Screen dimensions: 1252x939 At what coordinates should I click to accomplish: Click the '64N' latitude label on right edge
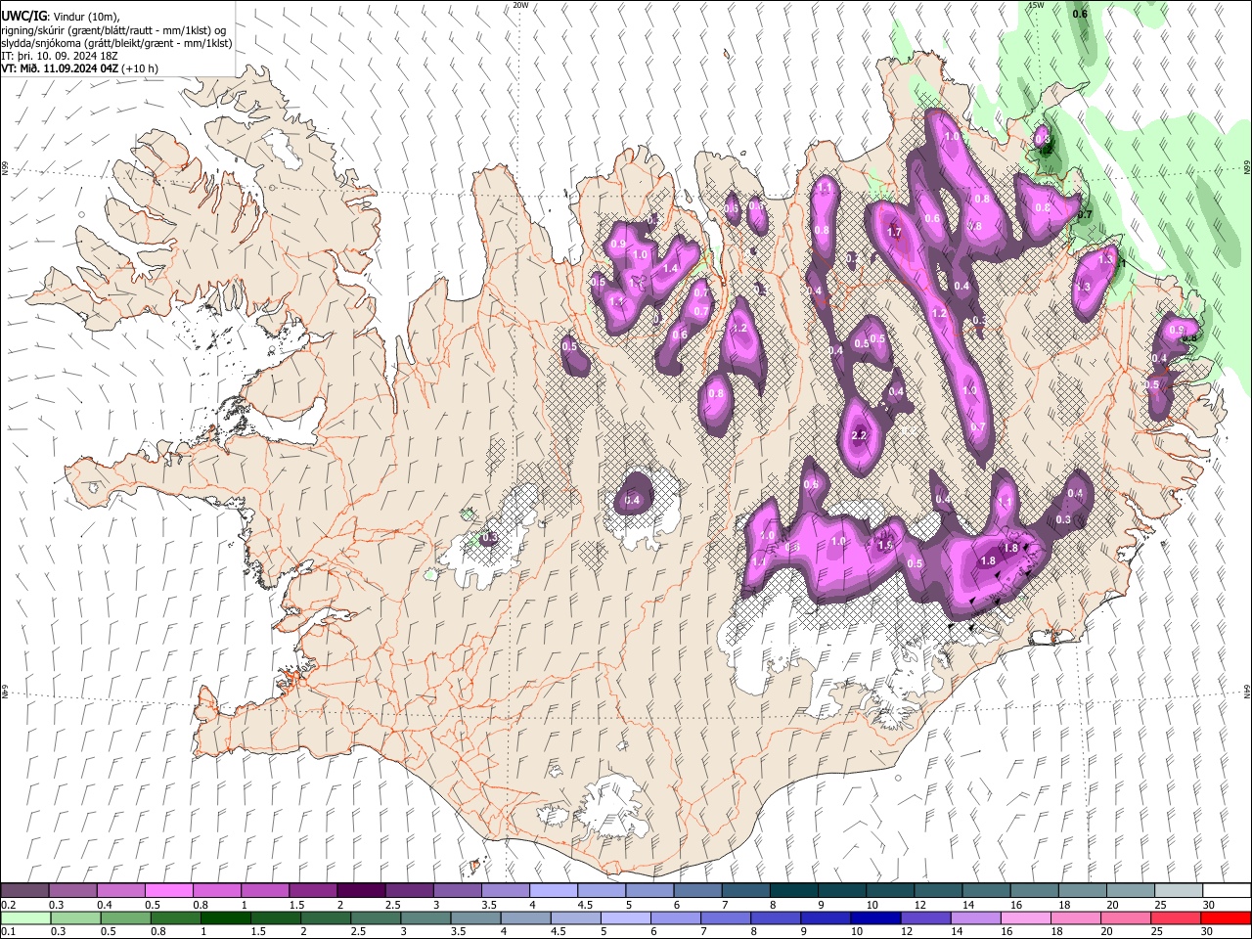pyautogui.click(x=1247, y=691)
